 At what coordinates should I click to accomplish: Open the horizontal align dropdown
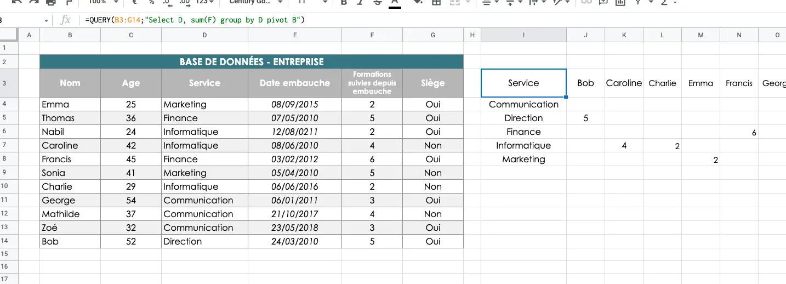pos(491,2)
